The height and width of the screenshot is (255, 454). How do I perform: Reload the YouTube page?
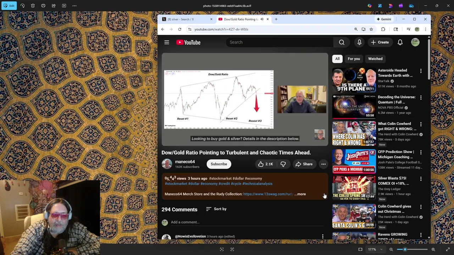pos(180,29)
